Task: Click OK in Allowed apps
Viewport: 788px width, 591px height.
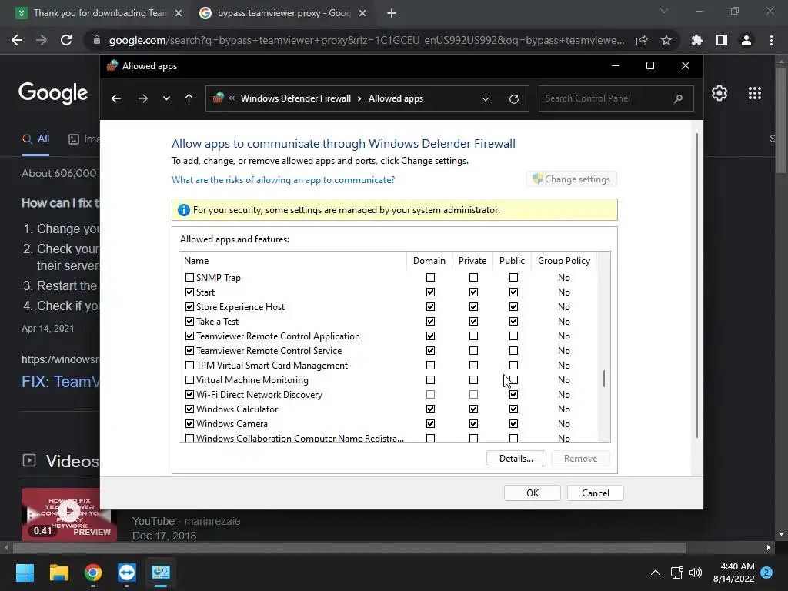Action: point(533,493)
